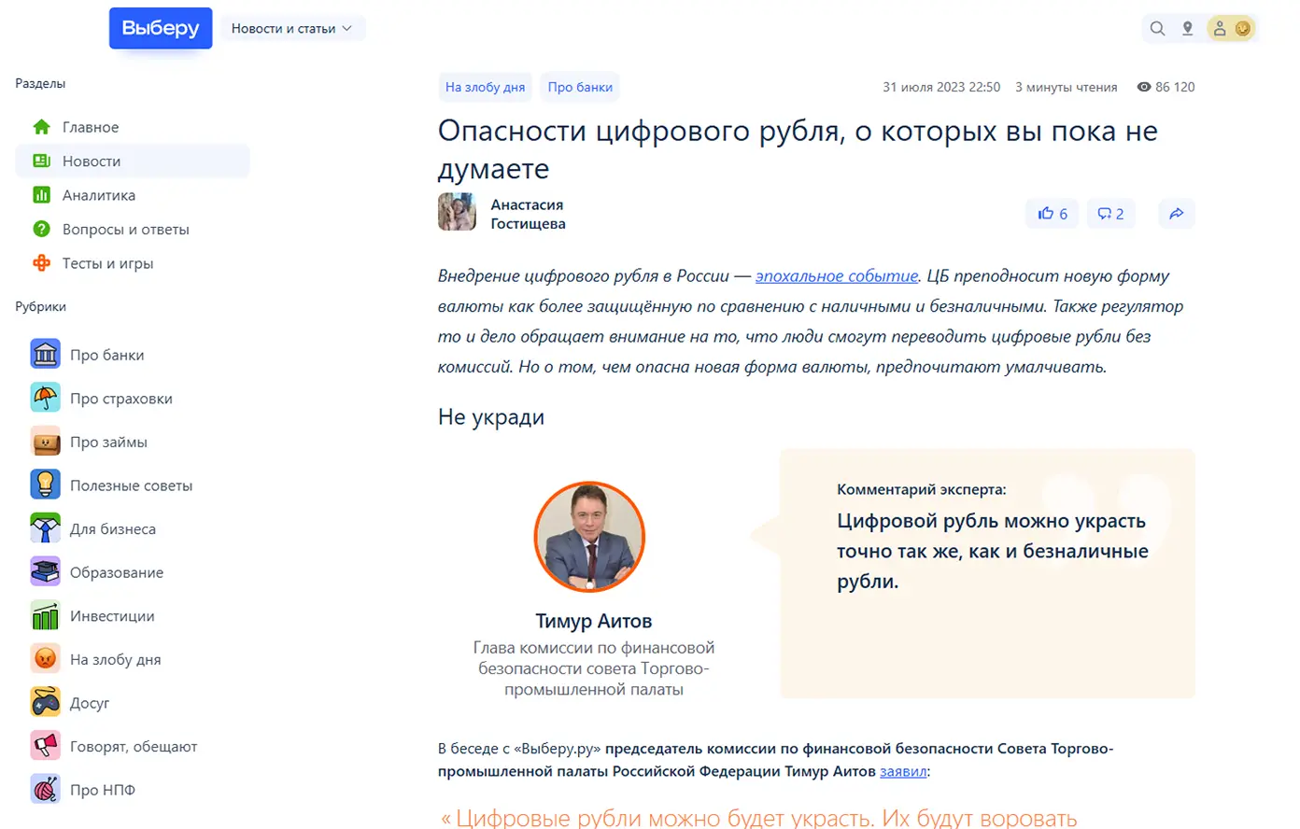This screenshot has width=1300, height=829.
Task: Open the user profile icon
Action: click(1220, 29)
